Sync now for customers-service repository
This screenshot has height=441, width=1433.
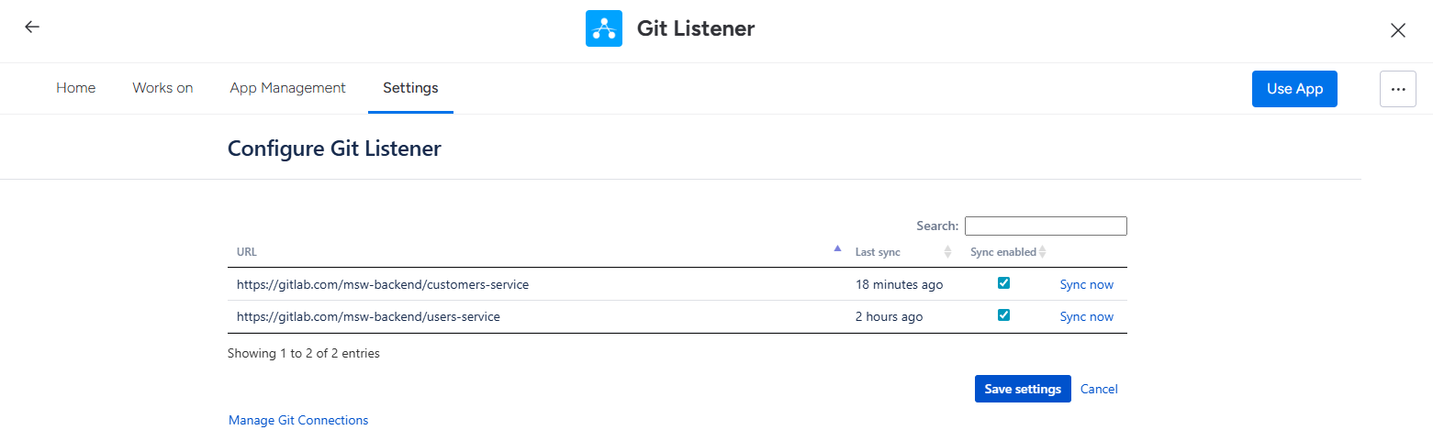click(x=1086, y=284)
